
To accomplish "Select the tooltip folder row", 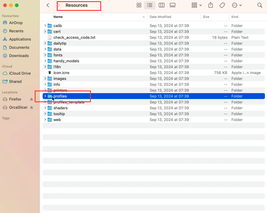I will (x=153, y=114).
